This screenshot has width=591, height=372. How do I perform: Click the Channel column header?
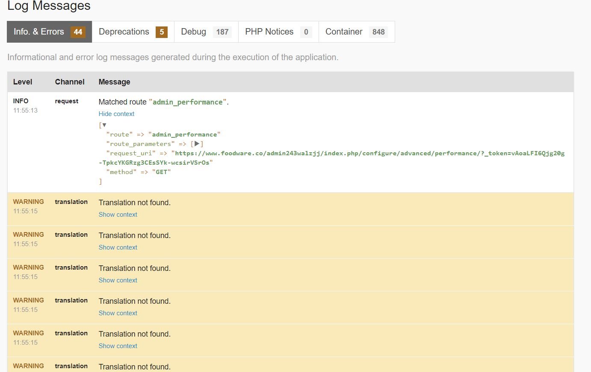pyautogui.click(x=70, y=82)
